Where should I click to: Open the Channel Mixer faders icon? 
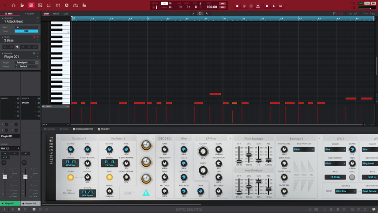point(58,5)
